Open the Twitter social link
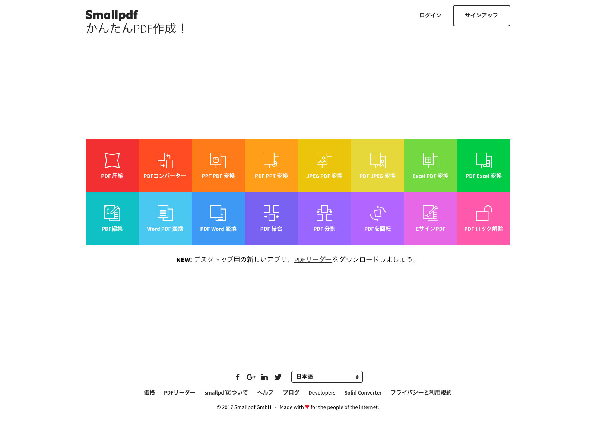The height and width of the screenshot is (424, 596). click(278, 377)
